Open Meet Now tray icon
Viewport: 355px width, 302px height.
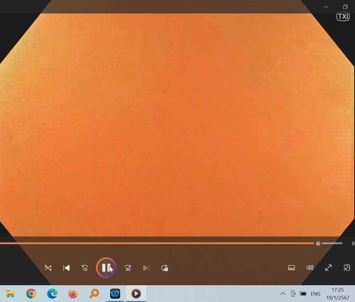click(x=293, y=294)
